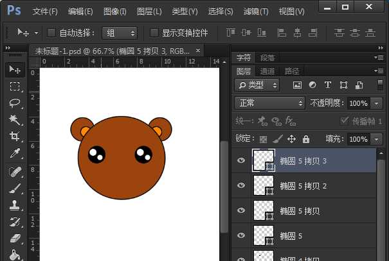389x261 pixels.
Task: Click the 填充 fill percentage field
Action: (357, 139)
